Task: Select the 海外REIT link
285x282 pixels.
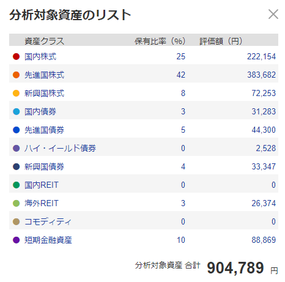Action: (x=42, y=203)
